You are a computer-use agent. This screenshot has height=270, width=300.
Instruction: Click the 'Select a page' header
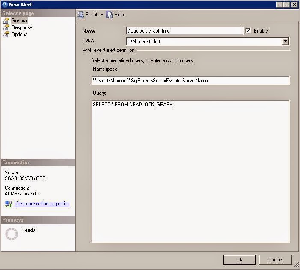coord(38,13)
